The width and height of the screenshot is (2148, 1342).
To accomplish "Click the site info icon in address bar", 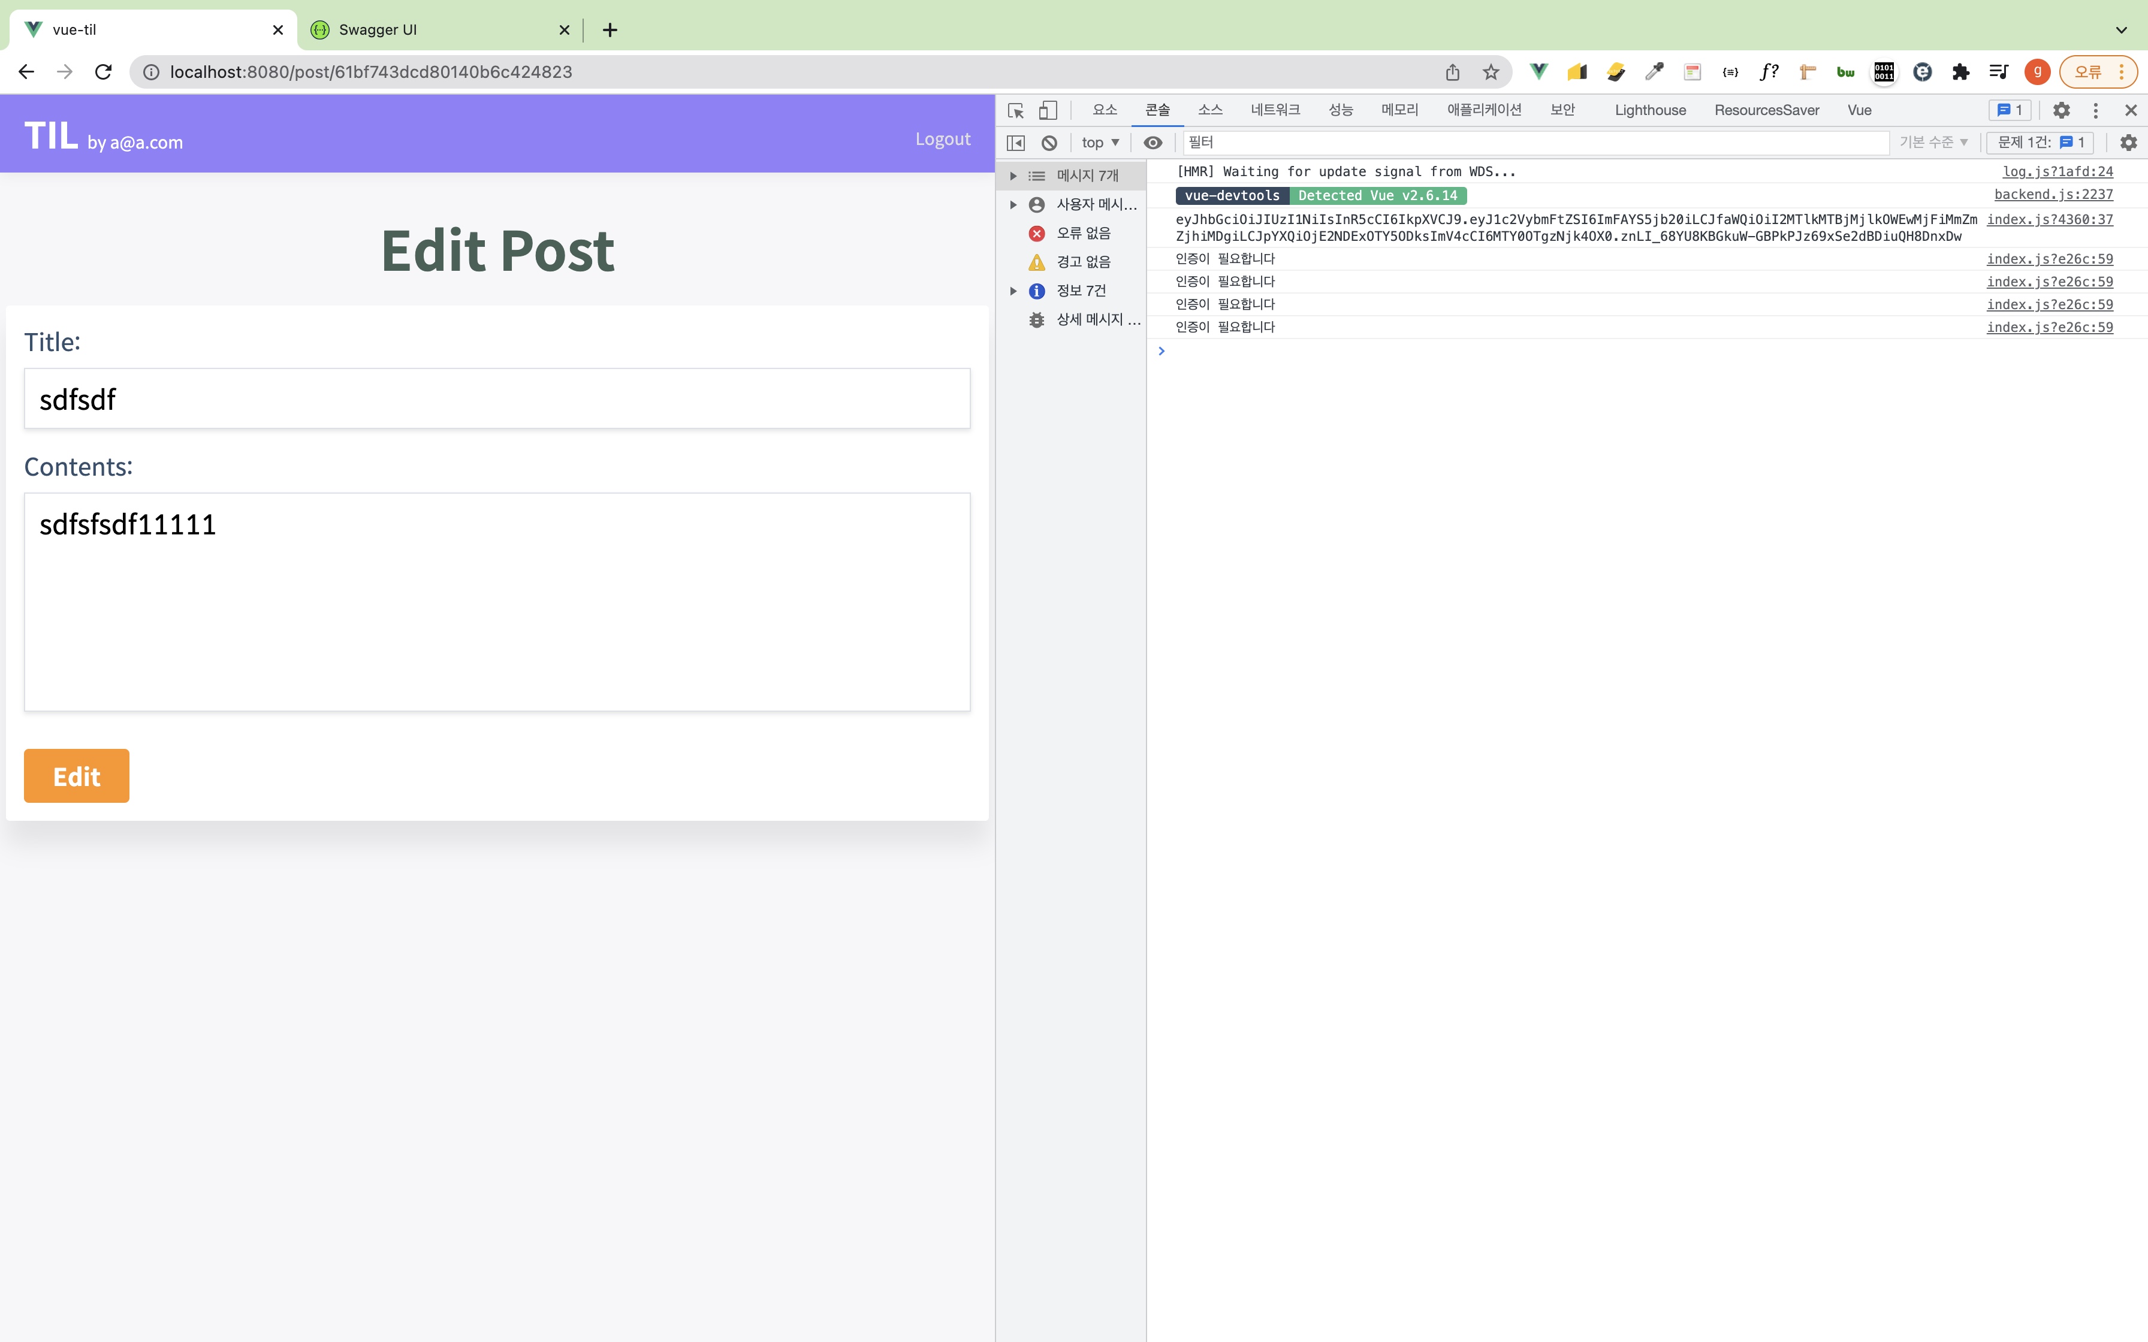I will pyautogui.click(x=151, y=72).
